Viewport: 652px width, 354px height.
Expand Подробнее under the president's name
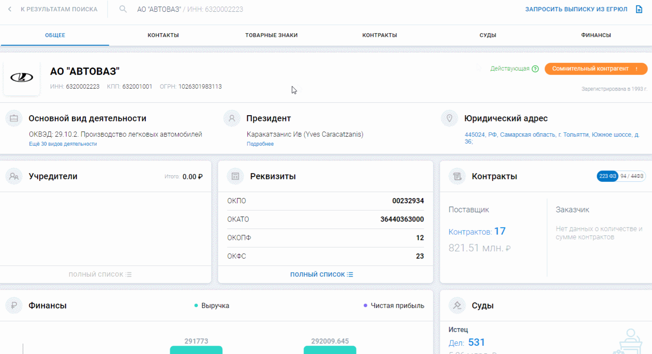(x=260, y=144)
